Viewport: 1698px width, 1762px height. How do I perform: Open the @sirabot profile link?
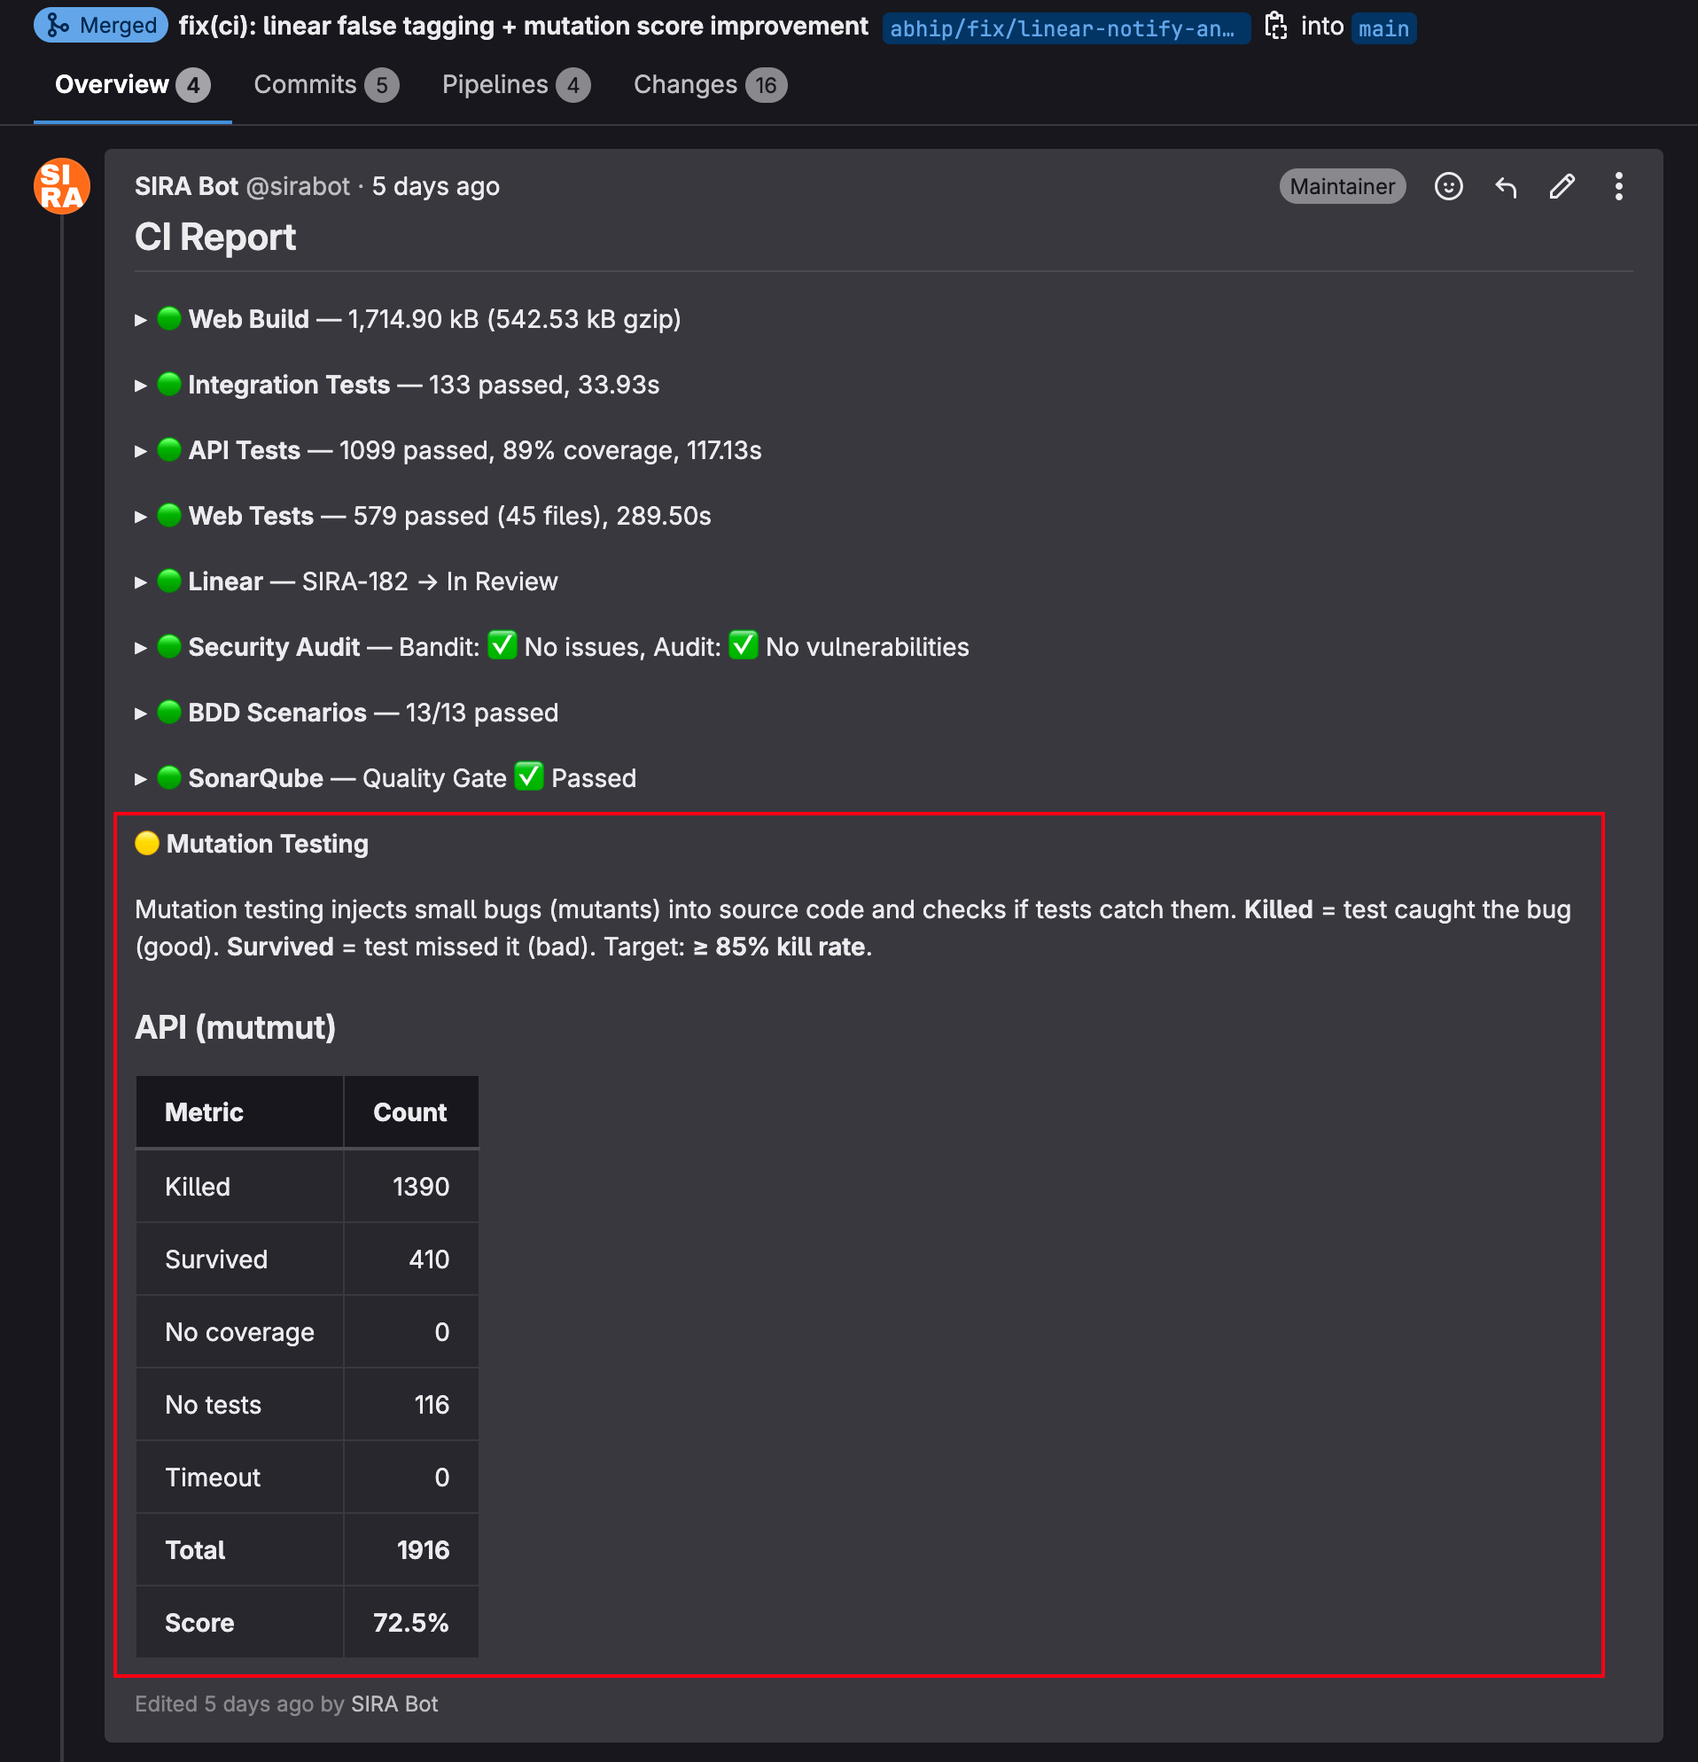[x=300, y=186]
